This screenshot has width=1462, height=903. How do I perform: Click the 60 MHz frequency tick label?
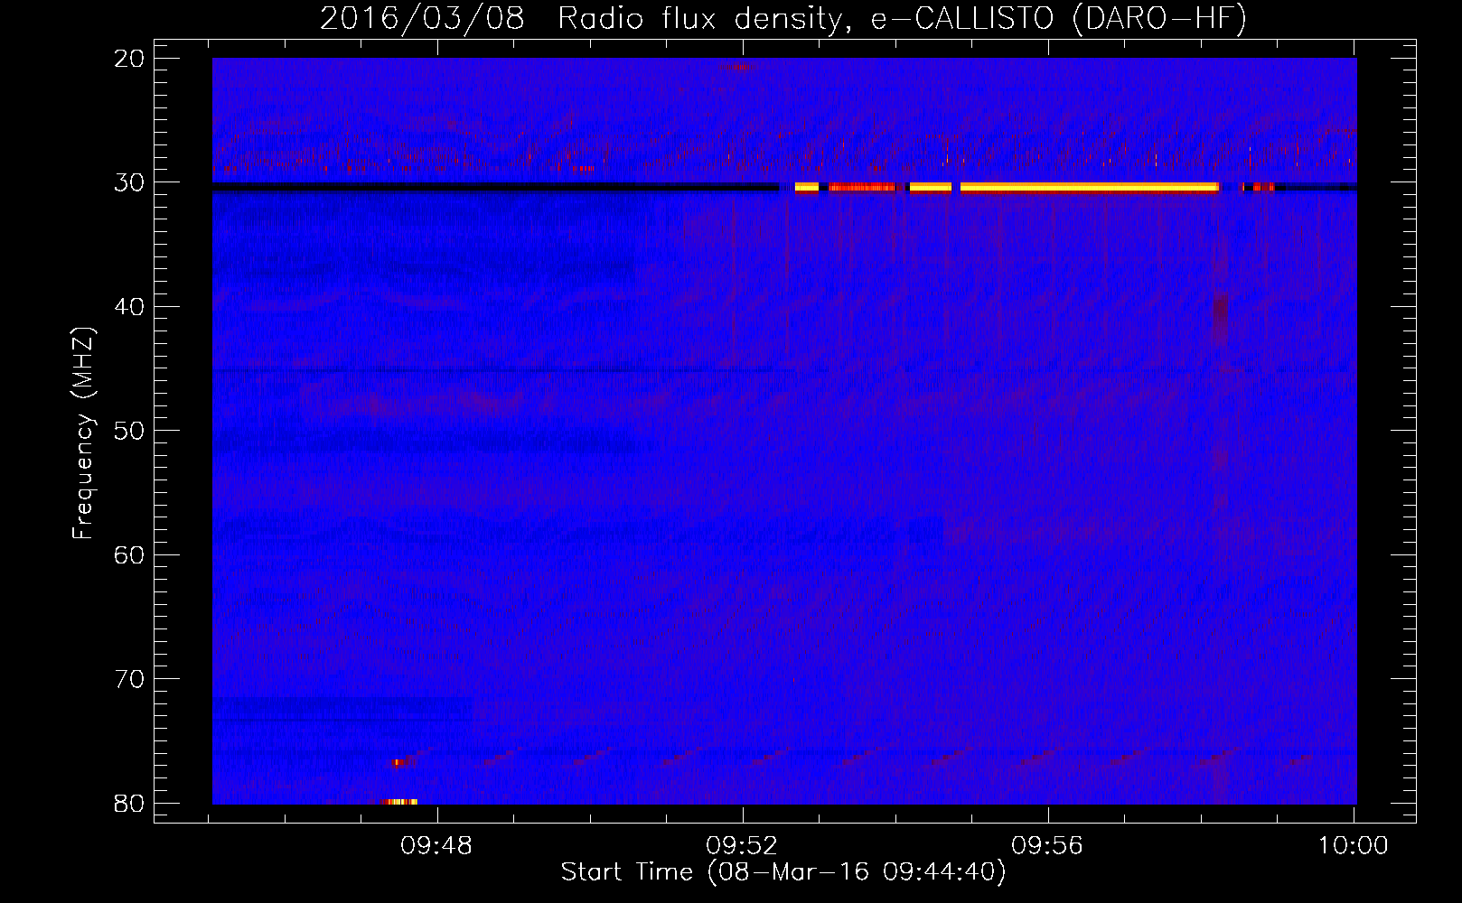129,554
